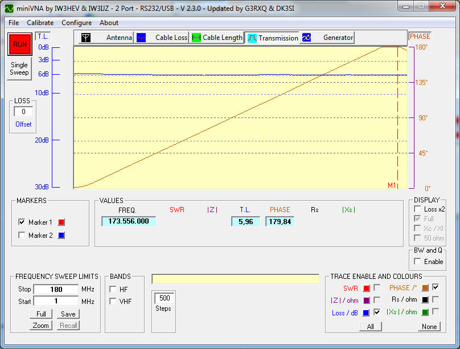Viewport: 460px width, 349px height.
Task: Enable the |Z| / ohm trace checkbox
Action: pos(377,300)
